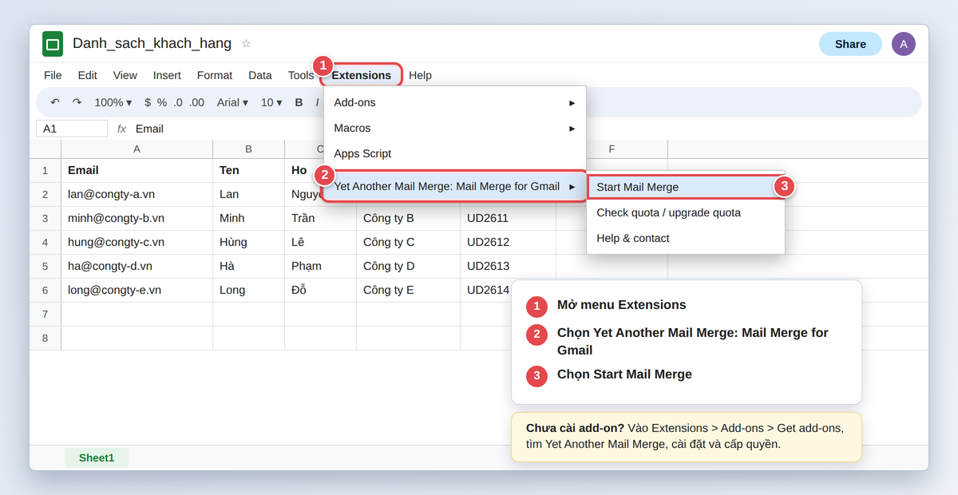Click the Undo arrow icon
The width and height of the screenshot is (958, 495).
[x=54, y=102]
